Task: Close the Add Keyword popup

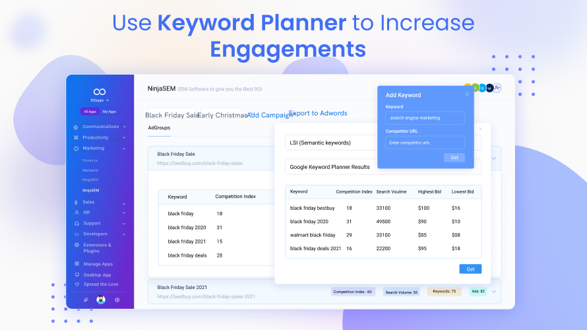Action: [x=467, y=94]
